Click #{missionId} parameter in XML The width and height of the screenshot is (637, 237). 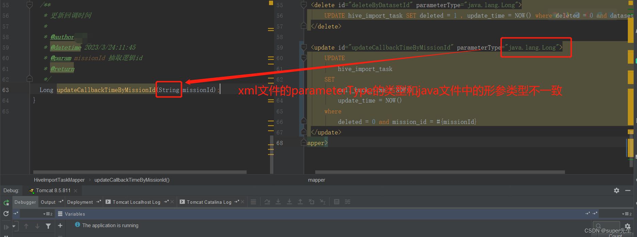(456, 122)
